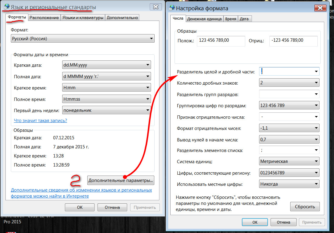Open Разделитель элементов списка combo box
The image size is (334, 233).
[289, 150]
